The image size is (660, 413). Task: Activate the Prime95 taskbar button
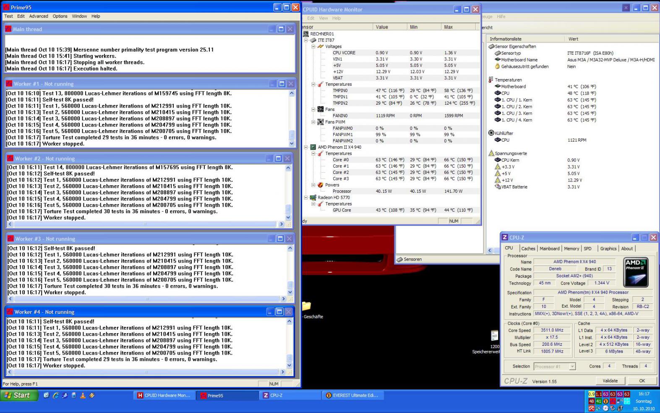coord(227,395)
